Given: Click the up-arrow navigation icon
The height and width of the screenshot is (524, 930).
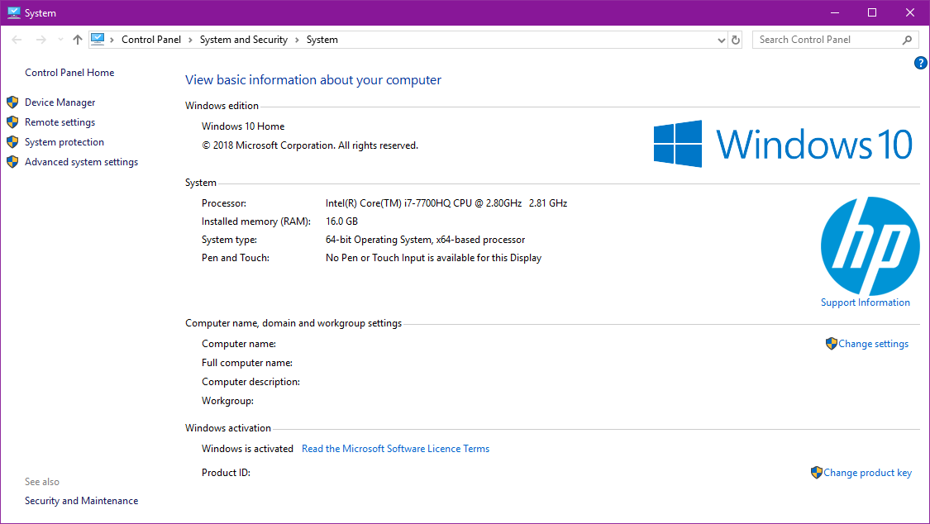Looking at the screenshot, I should pos(77,39).
